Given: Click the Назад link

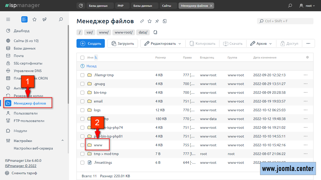Looking at the screenshot, I should [x=91, y=66].
